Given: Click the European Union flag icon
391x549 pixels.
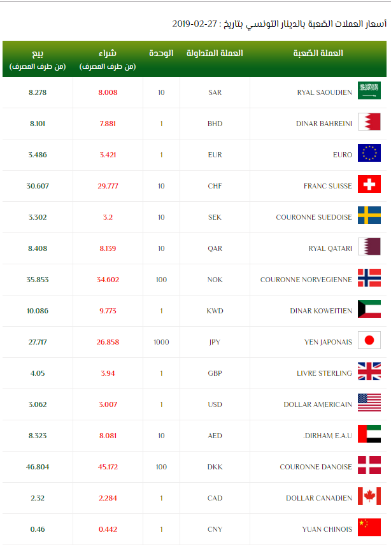Looking at the screenshot, I should point(369,154).
